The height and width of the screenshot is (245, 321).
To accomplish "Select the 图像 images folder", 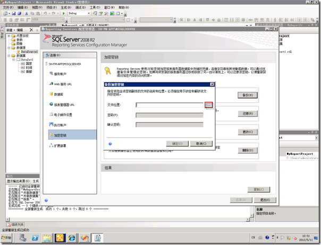I will [19, 43].
